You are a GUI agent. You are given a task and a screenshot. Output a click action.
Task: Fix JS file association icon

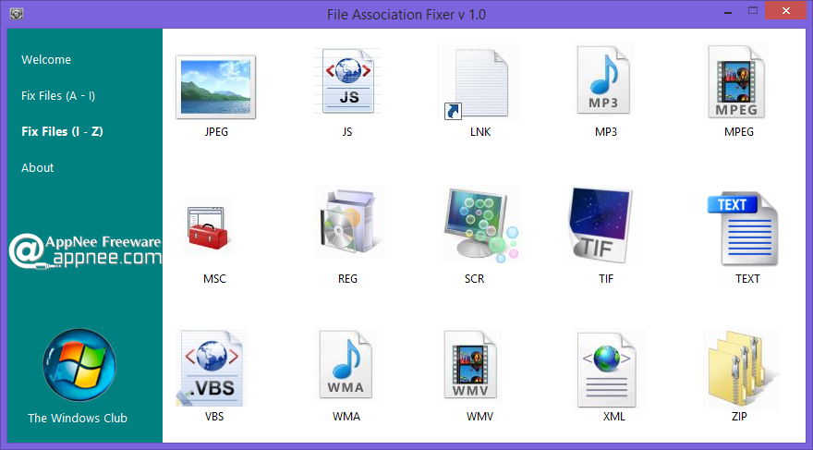point(347,81)
